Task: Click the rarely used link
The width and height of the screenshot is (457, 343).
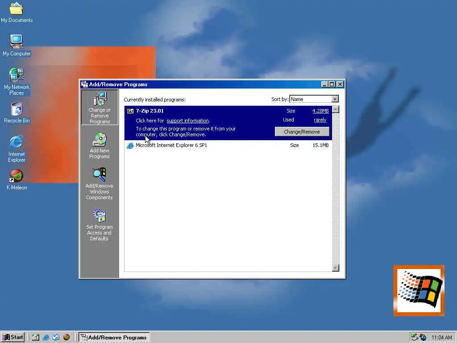Action: (320, 120)
